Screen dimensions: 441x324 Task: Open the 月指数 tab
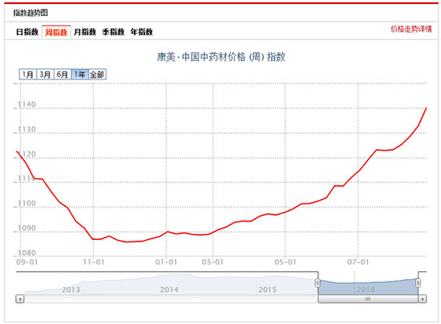point(85,32)
